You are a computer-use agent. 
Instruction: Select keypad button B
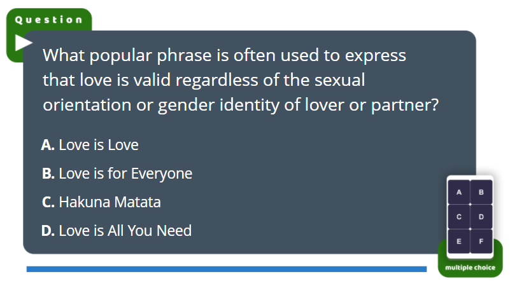click(481, 192)
